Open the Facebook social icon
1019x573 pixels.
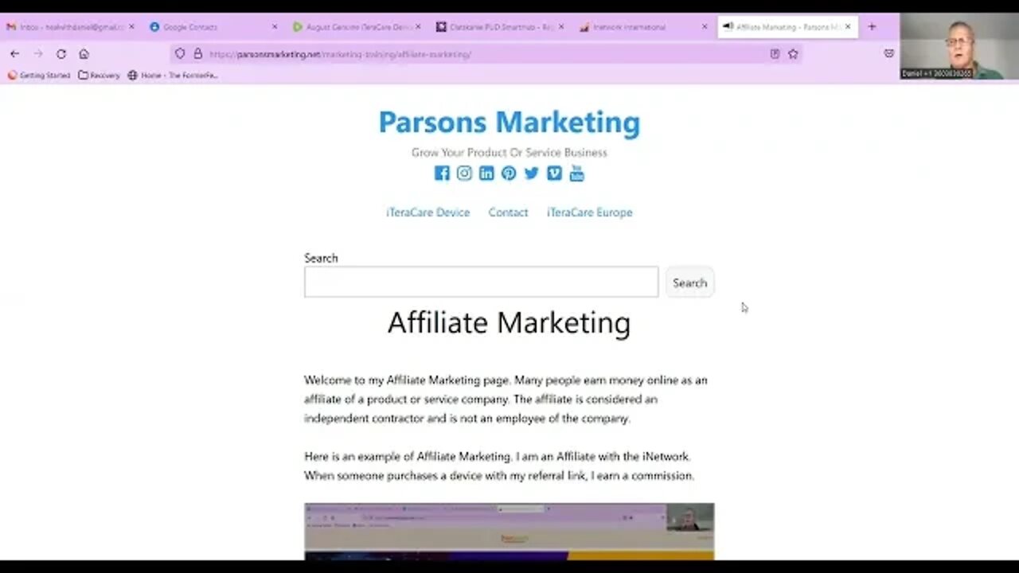[442, 173]
